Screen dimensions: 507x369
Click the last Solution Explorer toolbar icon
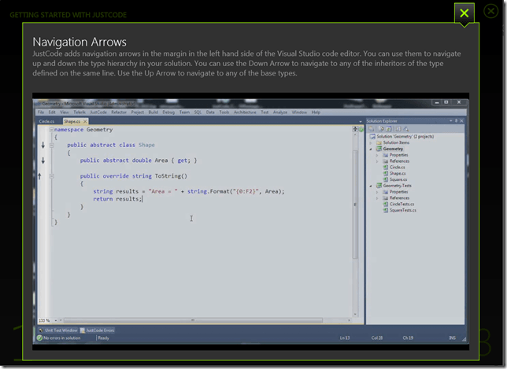tap(406, 128)
